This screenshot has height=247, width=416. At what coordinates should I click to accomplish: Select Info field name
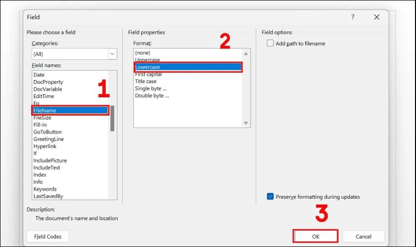pos(70,182)
